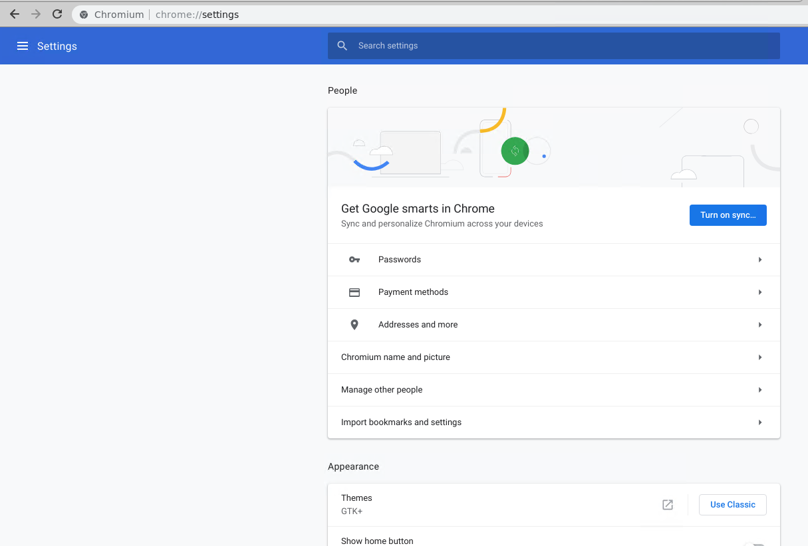The height and width of the screenshot is (546, 808).
Task: Click Use Classic theme button
Action: (733, 505)
